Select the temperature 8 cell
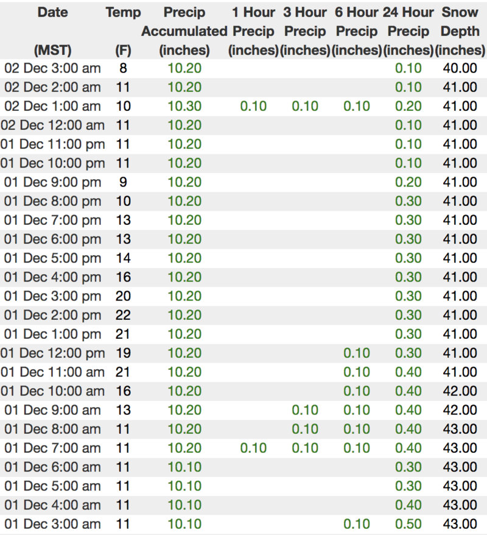The width and height of the screenshot is (487, 535). [123, 68]
